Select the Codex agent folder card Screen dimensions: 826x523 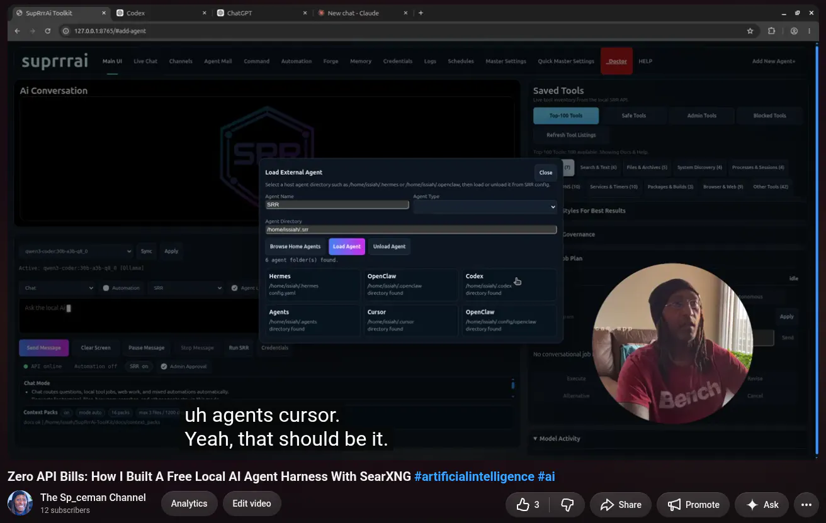click(x=509, y=285)
